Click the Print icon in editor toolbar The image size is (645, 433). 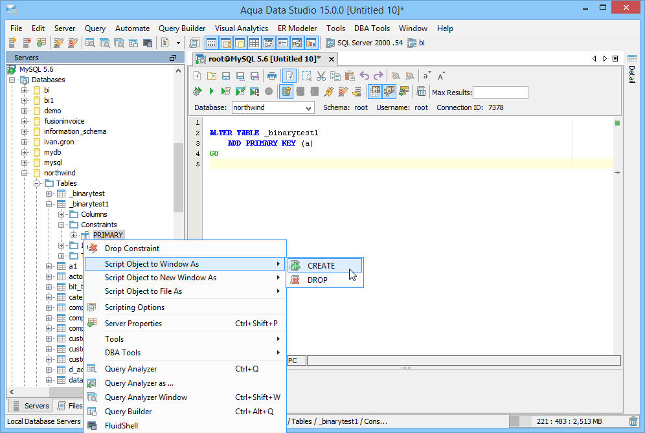pos(271,76)
